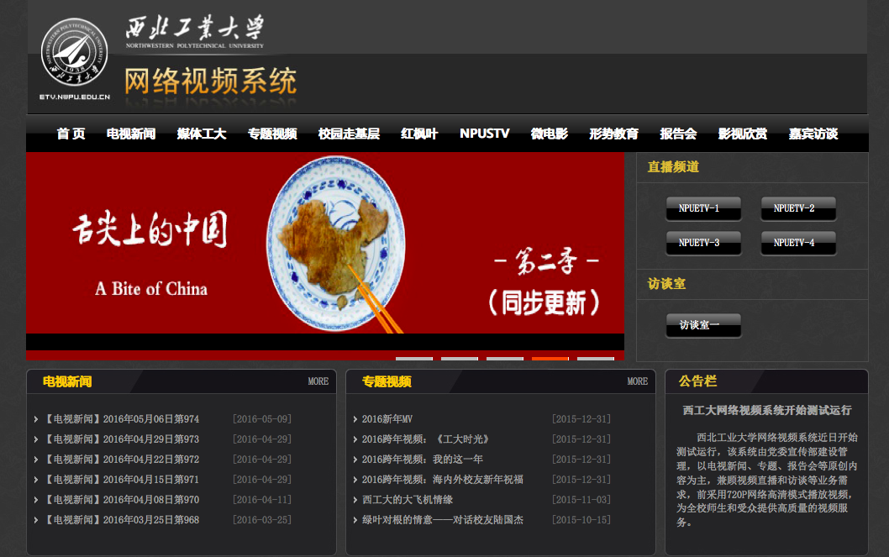Open live channel NPUETV-1
This screenshot has width=889, height=557.
703,208
